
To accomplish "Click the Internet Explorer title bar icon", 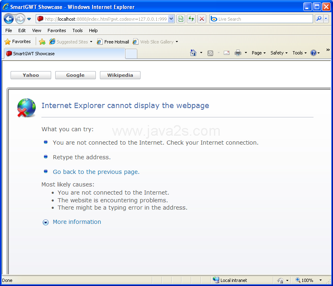I will pyautogui.click(x=6, y=7).
